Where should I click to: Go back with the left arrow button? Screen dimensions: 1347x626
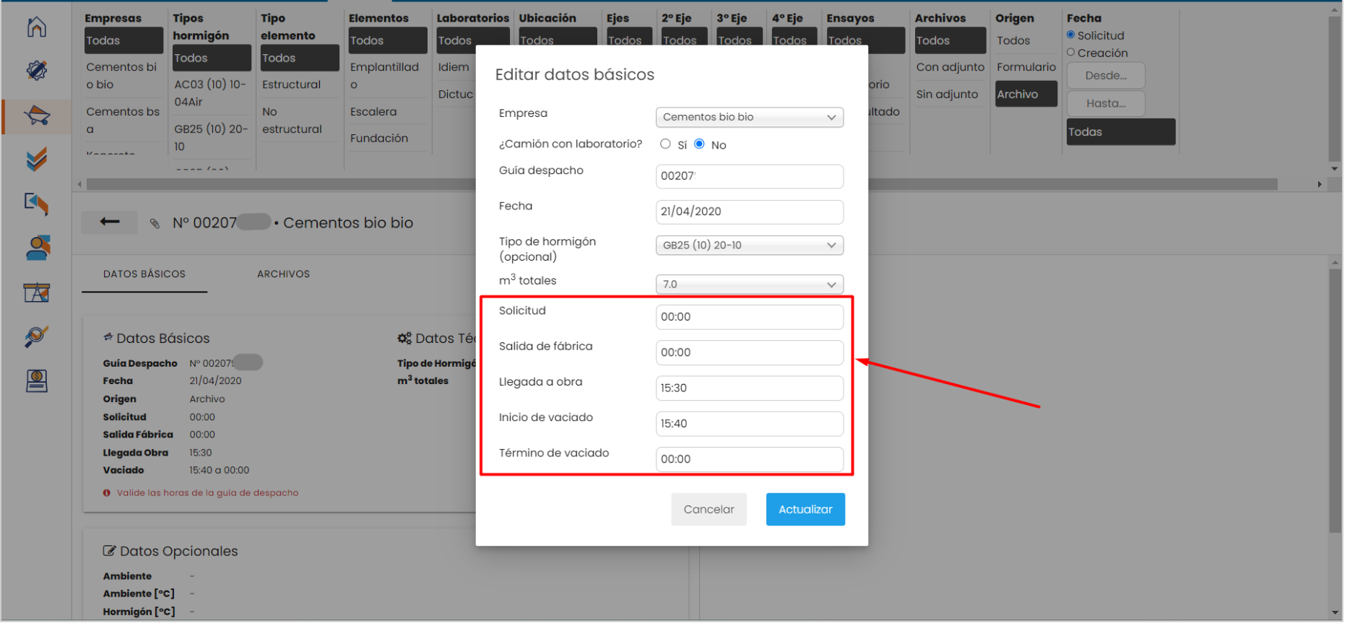point(109,222)
